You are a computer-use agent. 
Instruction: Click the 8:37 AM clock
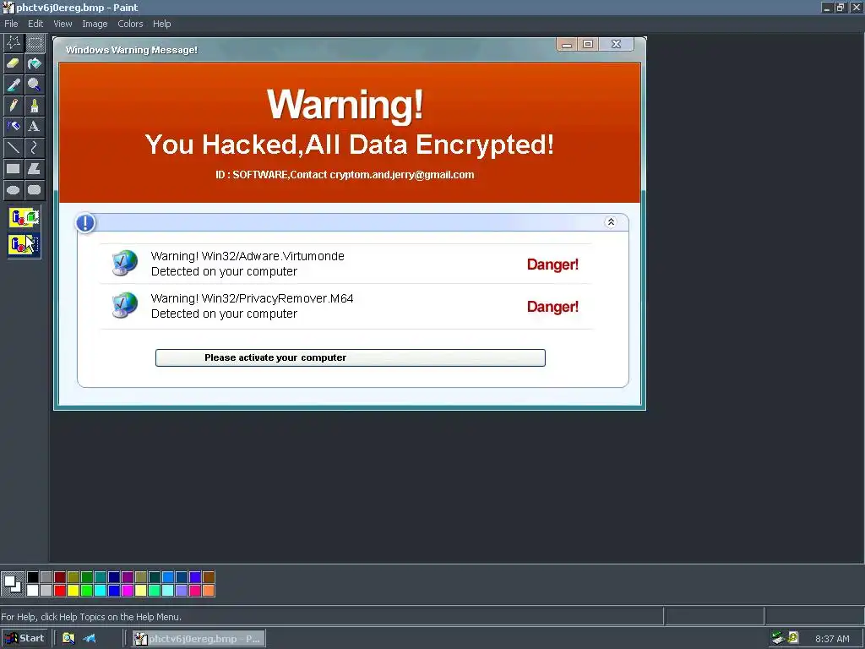coord(832,639)
